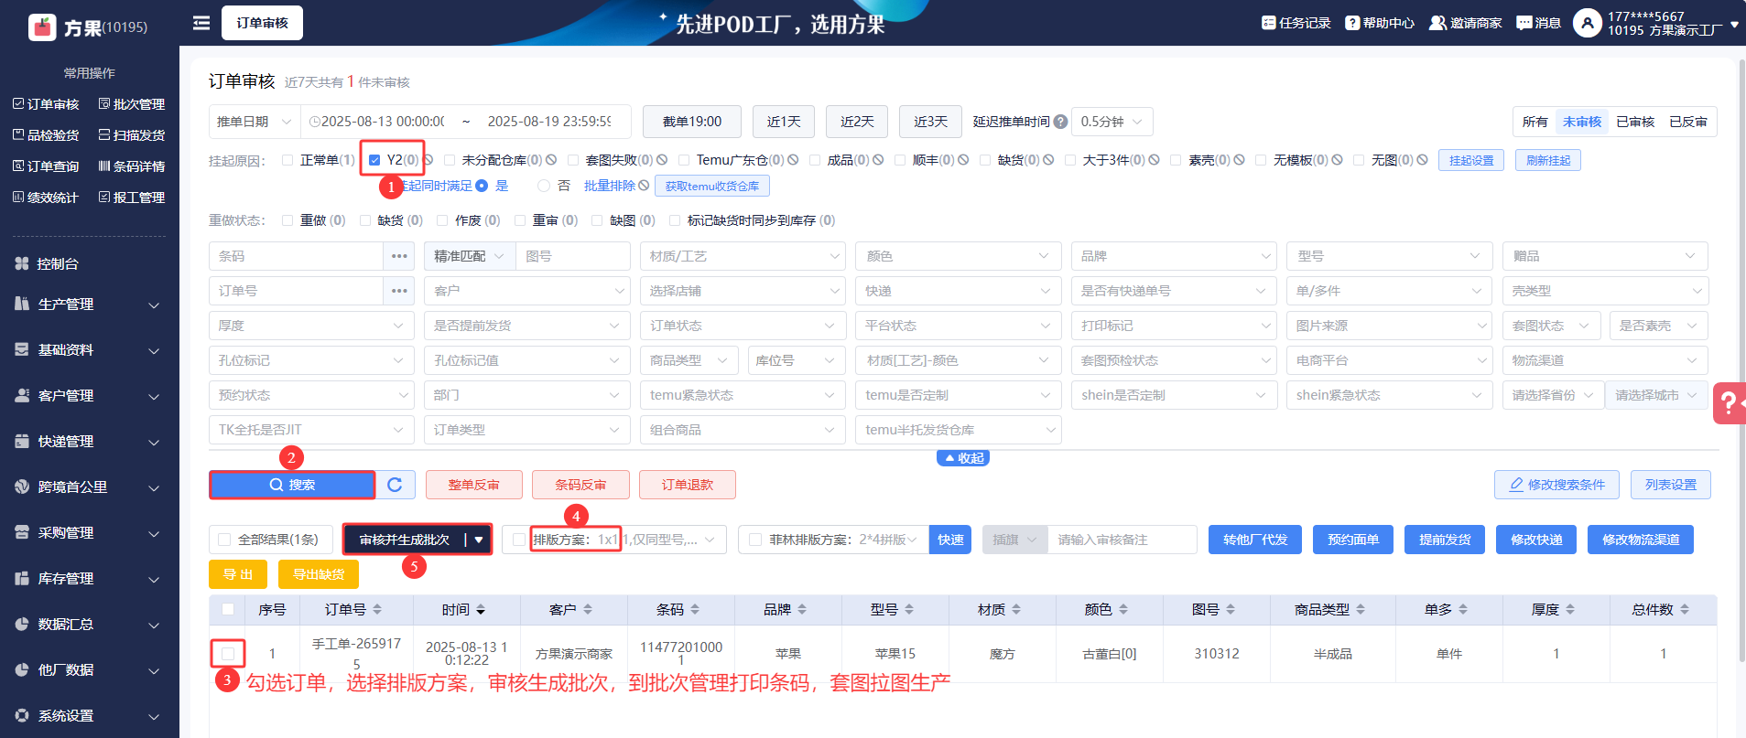Click the invite merchant icon (邀请商家)
1746x738 pixels.
[x=1437, y=23]
